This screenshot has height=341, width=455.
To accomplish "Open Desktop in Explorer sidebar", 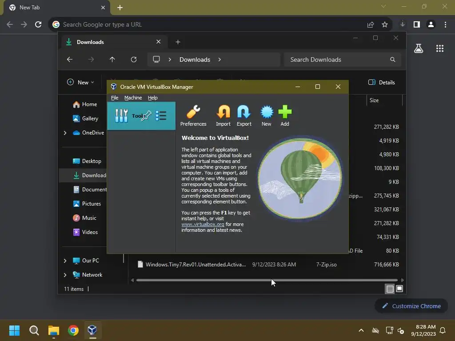I will 87,161.
